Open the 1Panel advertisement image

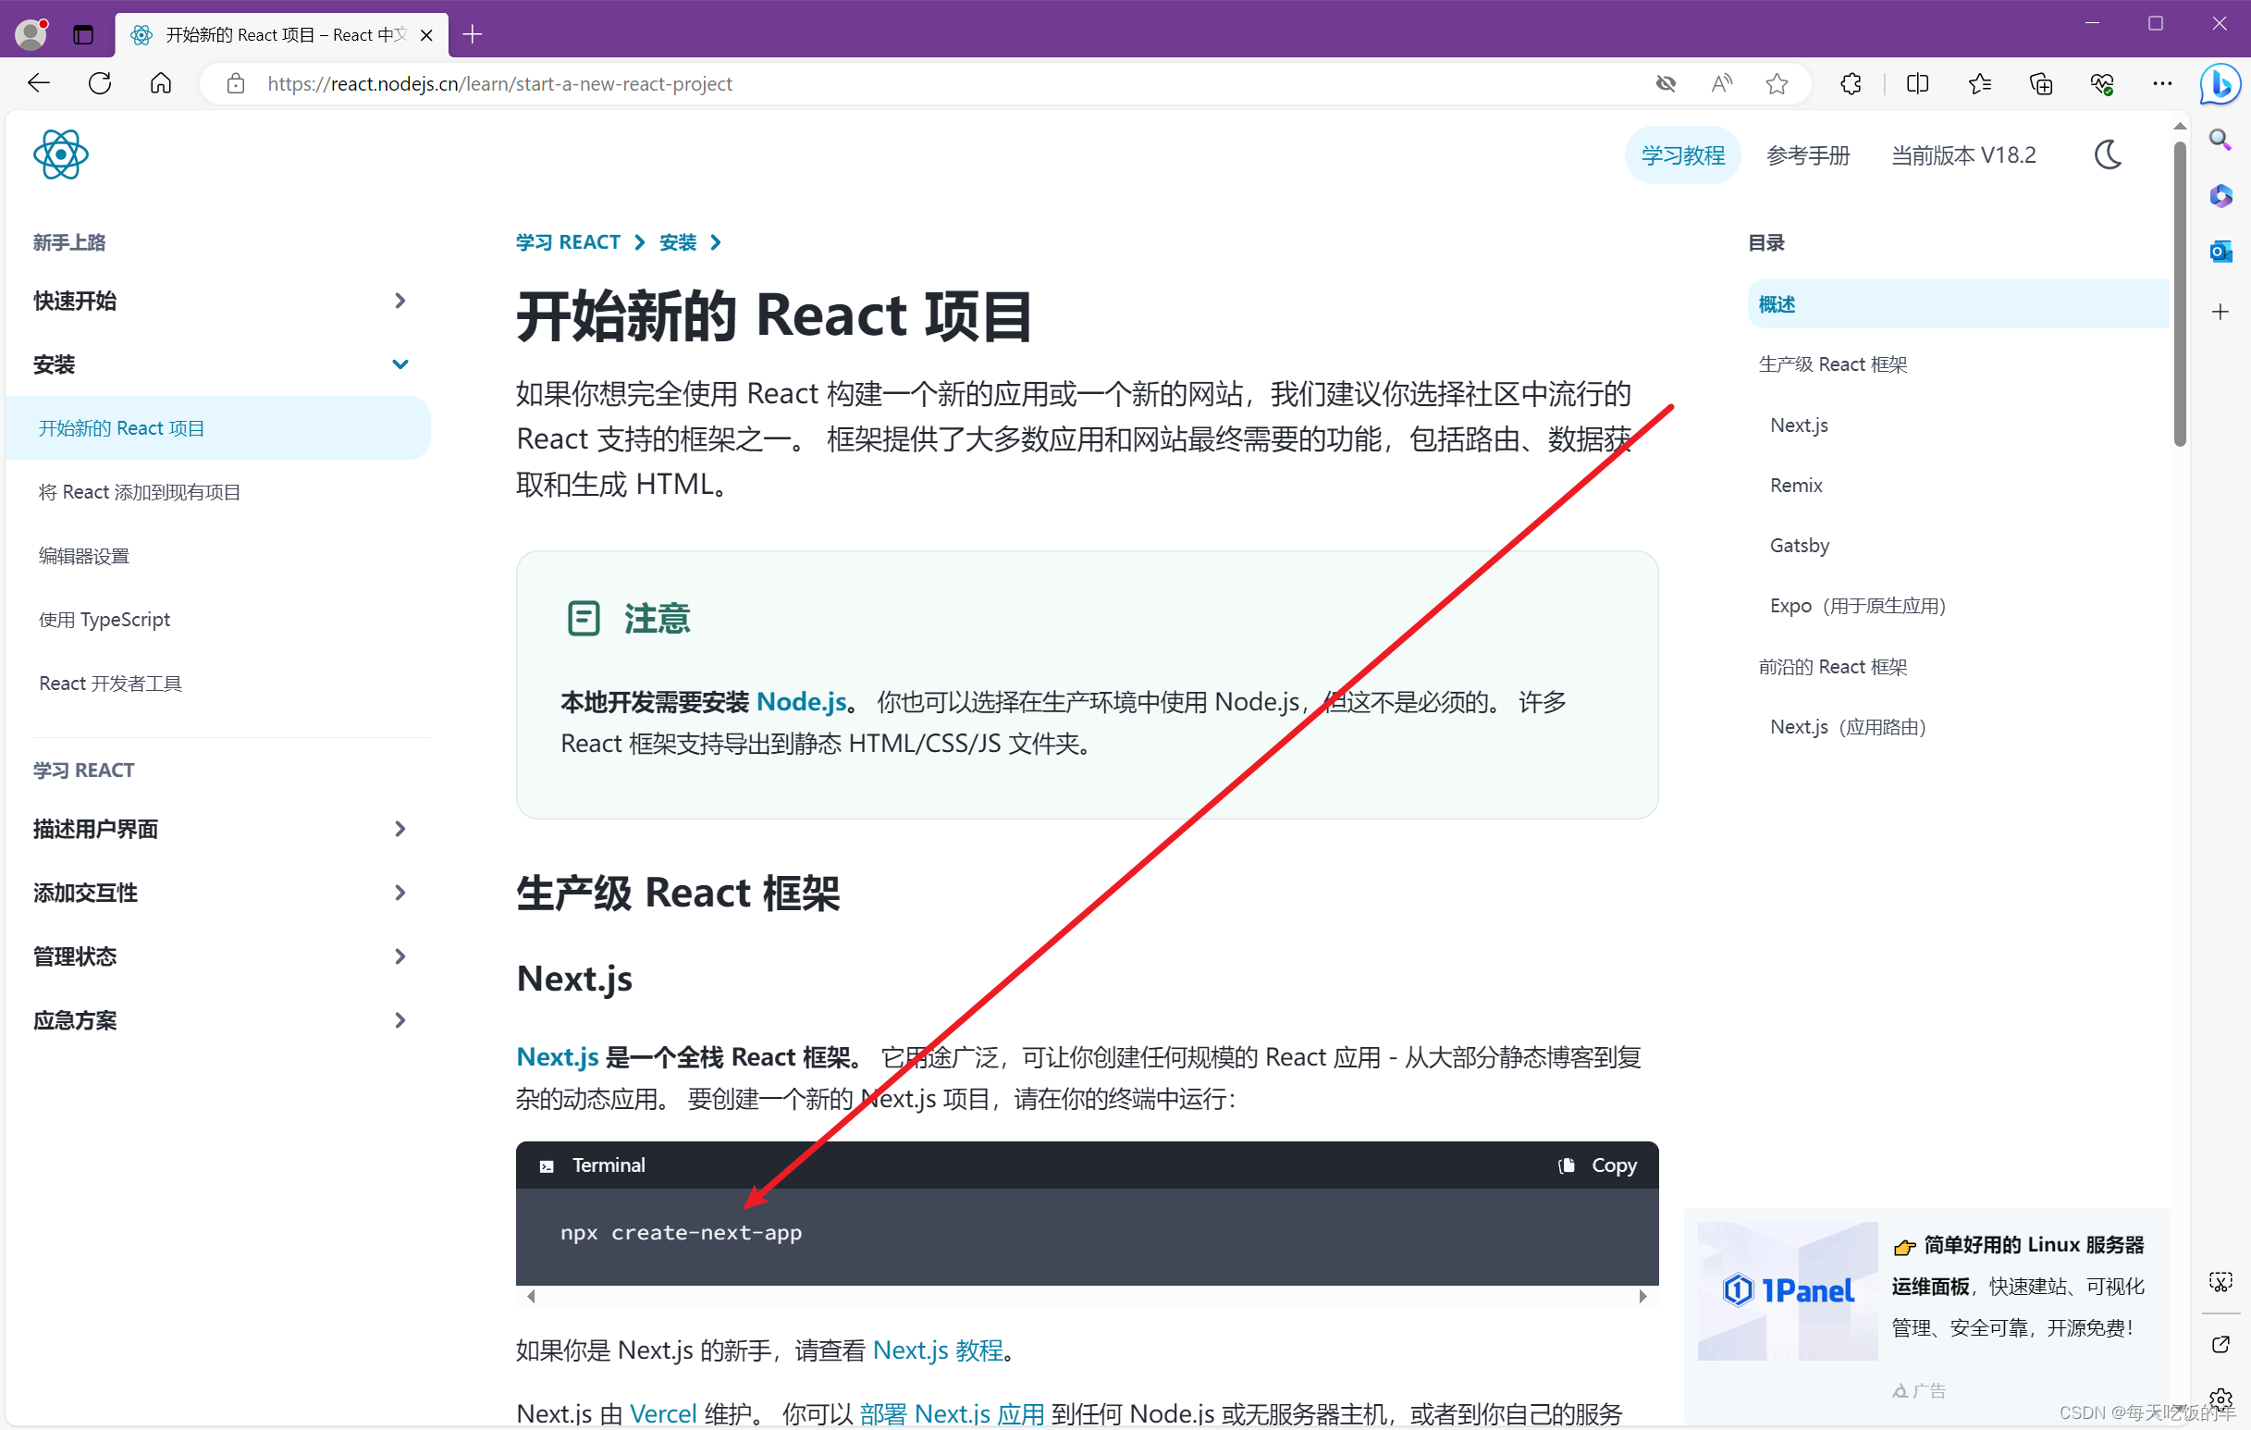(1787, 1290)
